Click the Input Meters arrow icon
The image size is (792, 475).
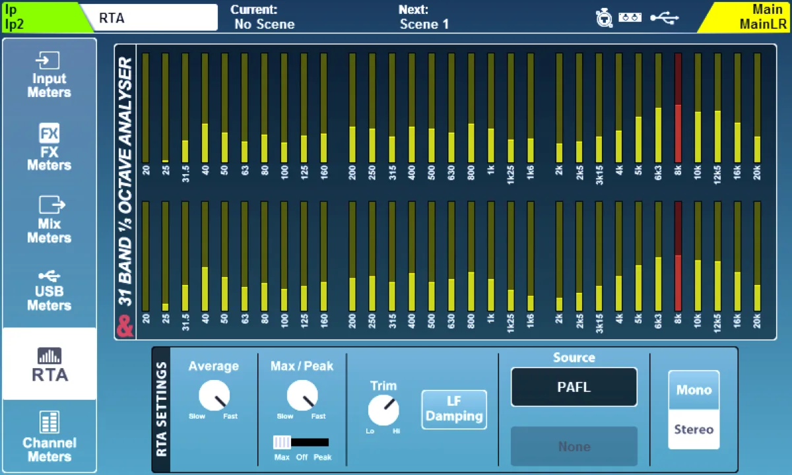(x=48, y=61)
